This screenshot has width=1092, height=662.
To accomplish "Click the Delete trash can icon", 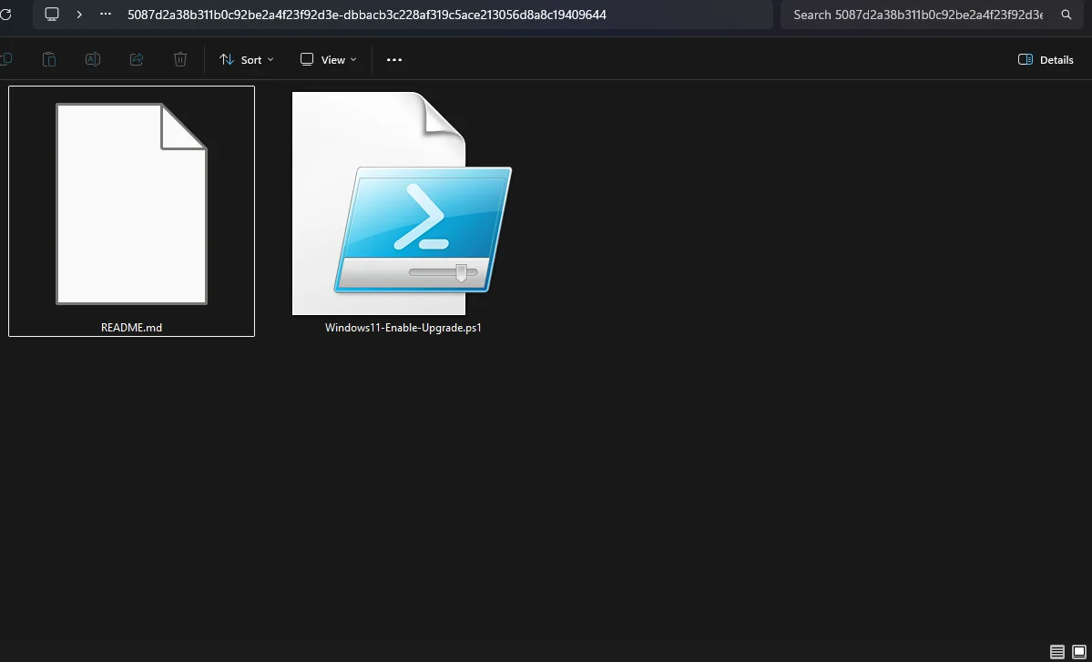I will [x=180, y=60].
